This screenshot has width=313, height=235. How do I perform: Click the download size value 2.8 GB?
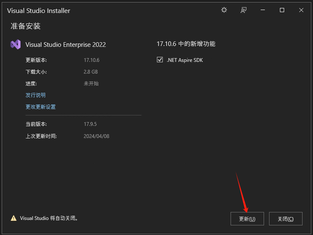click(x=91, y=72)
